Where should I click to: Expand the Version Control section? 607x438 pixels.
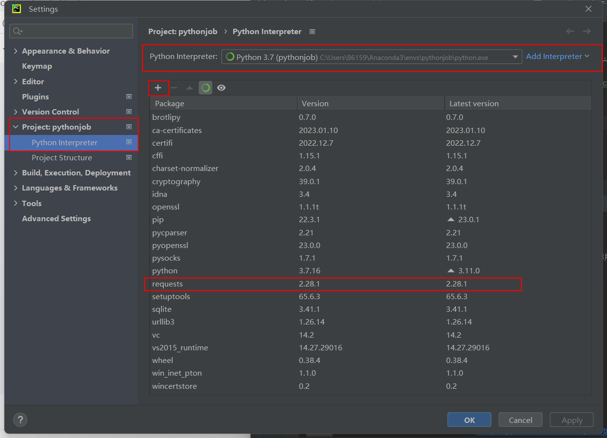16,112
